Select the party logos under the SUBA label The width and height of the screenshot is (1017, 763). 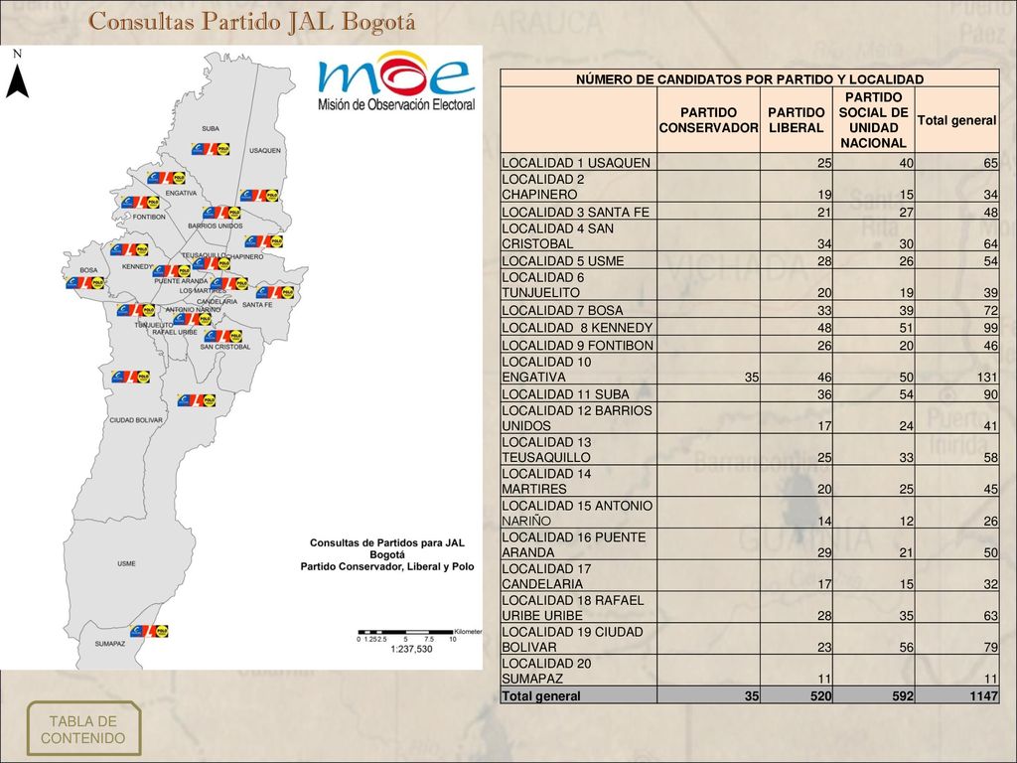click(211, 149)
